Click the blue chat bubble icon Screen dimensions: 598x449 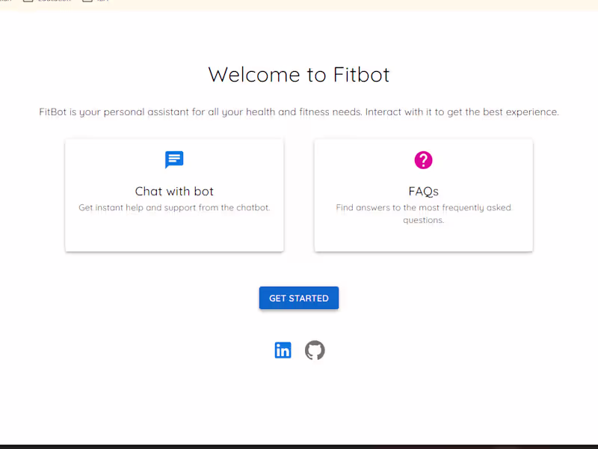coord(174,159)
